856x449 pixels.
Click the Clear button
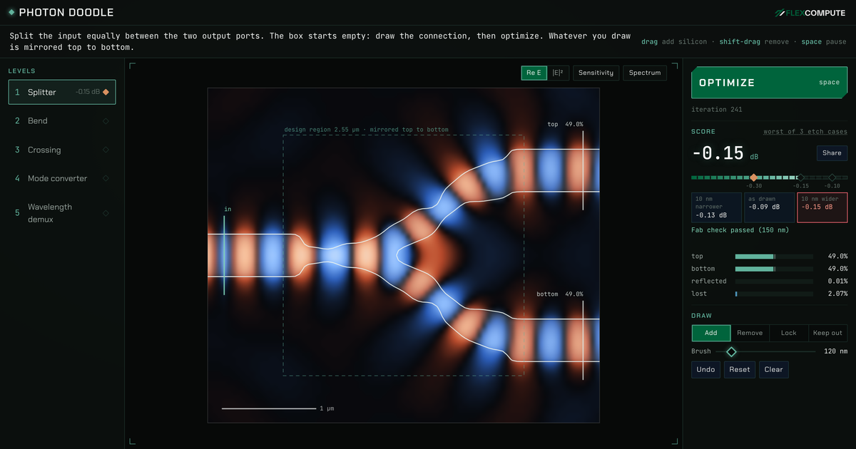point(773,369)
